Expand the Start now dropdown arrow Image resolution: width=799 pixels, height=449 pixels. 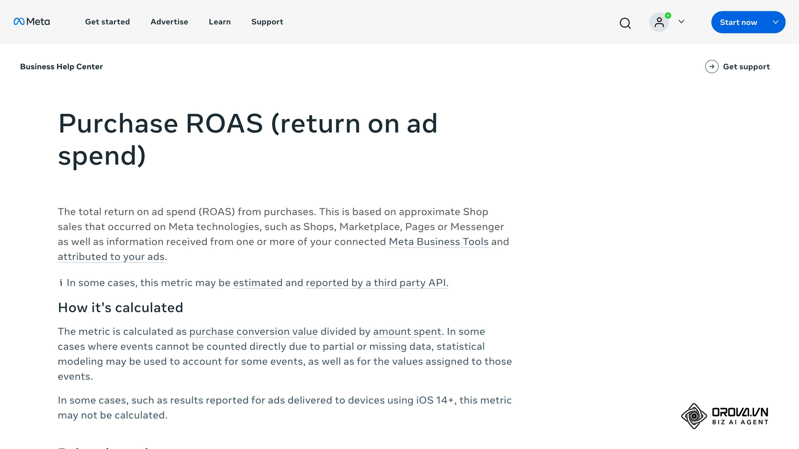tap(776, 22)
